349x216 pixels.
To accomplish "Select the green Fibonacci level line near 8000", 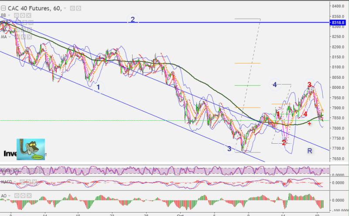I will (x=247, y=85).
